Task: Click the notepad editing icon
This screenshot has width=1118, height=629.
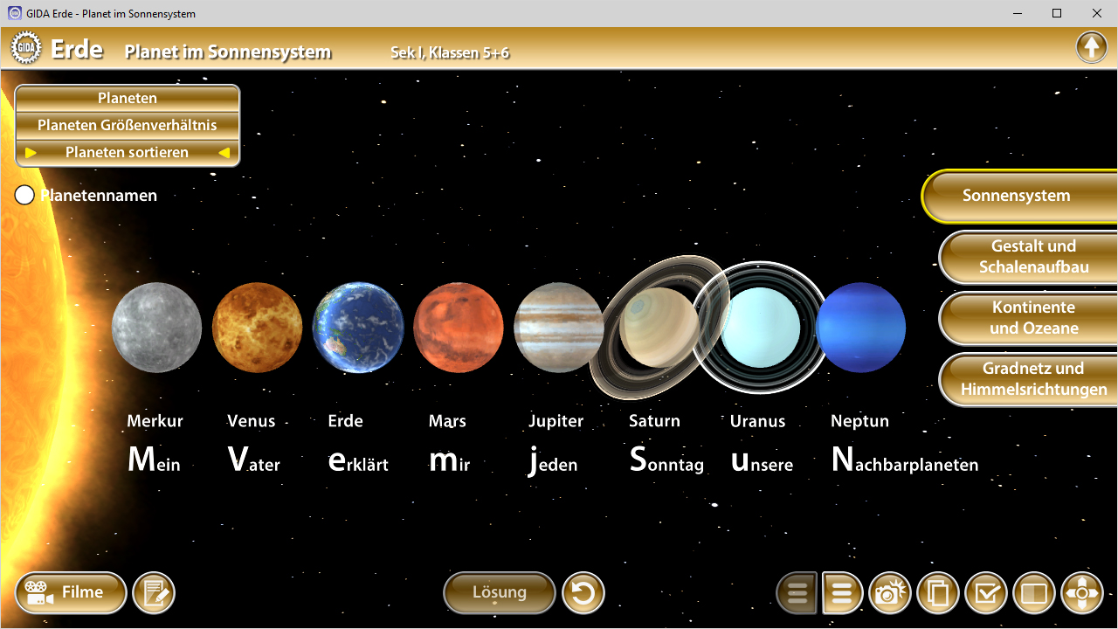Action: point(154,592)
